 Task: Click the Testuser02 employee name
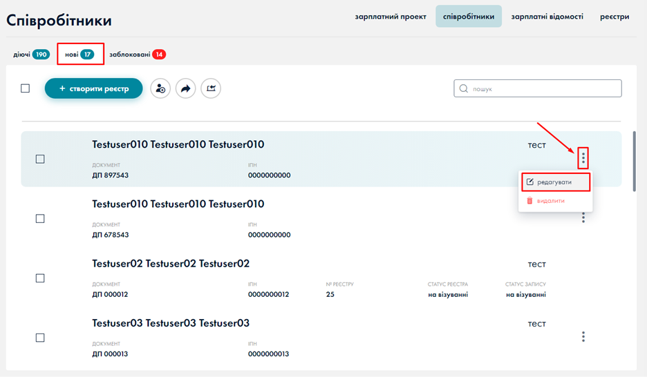point(171,264)
